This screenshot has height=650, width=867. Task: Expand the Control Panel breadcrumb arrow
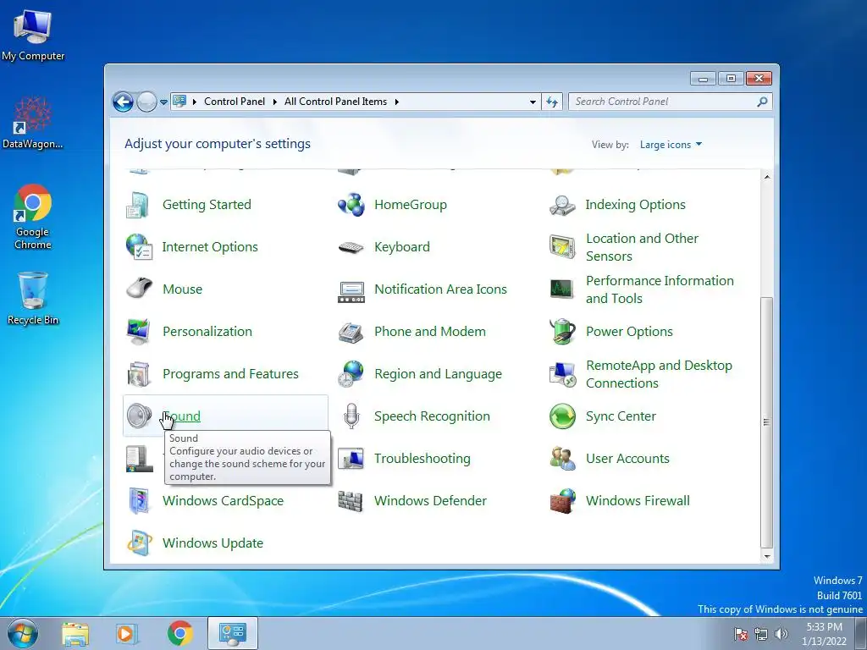click(x=275, y=102)
